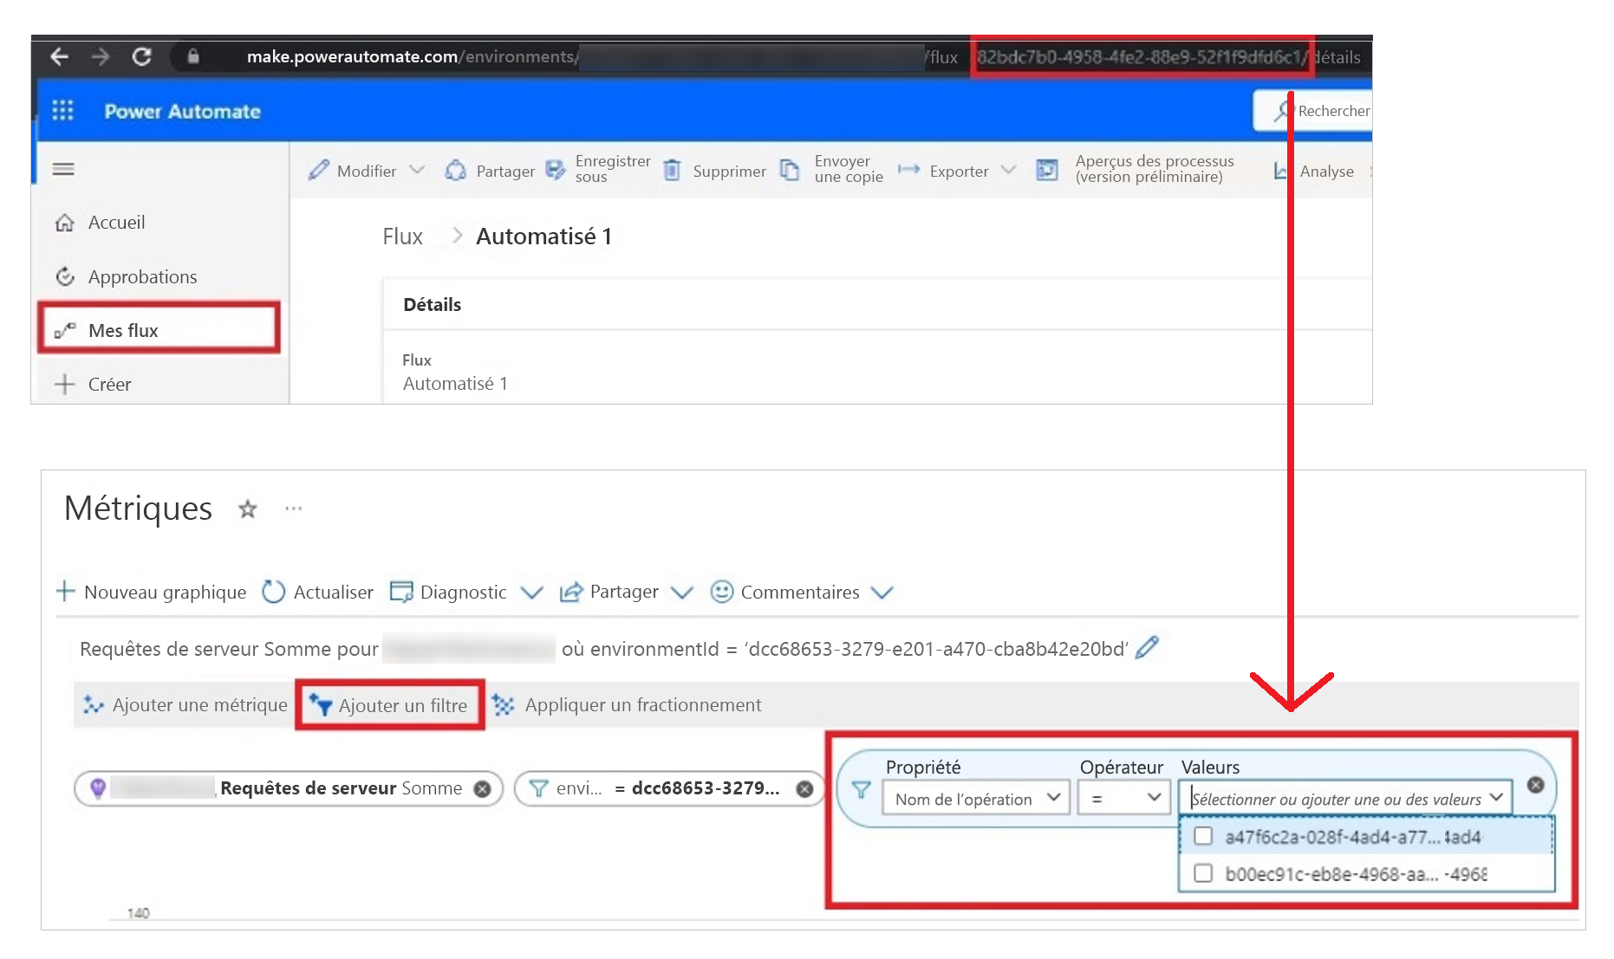The height and width of the screenshot is (959, 1614).
Task: Click the padlock icon in address bar
Action: tap(193, 57)
